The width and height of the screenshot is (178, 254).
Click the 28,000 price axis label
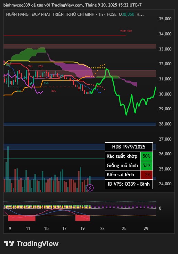tap(165, 124)
